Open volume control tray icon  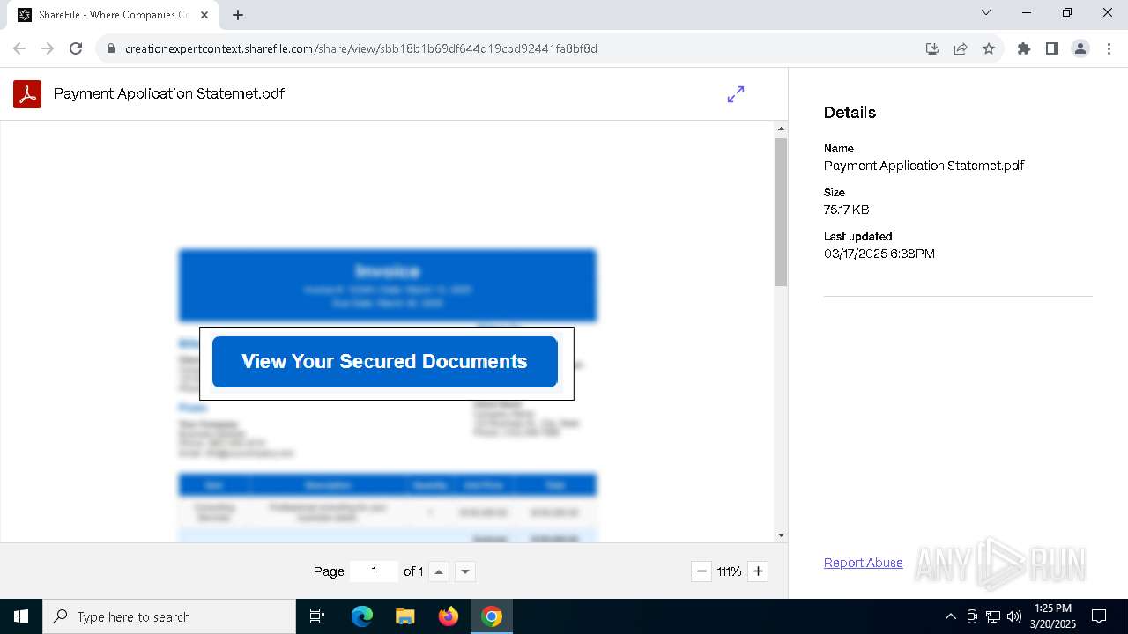click(x=1014, y=616)
